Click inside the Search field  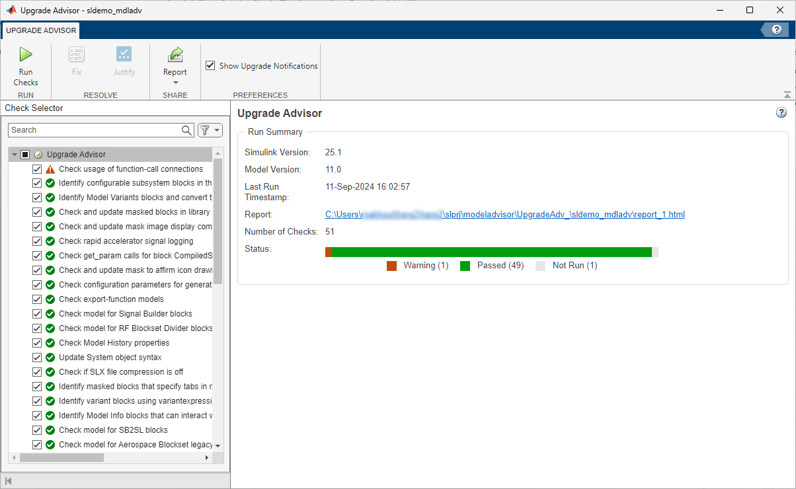tap(93, 130)
